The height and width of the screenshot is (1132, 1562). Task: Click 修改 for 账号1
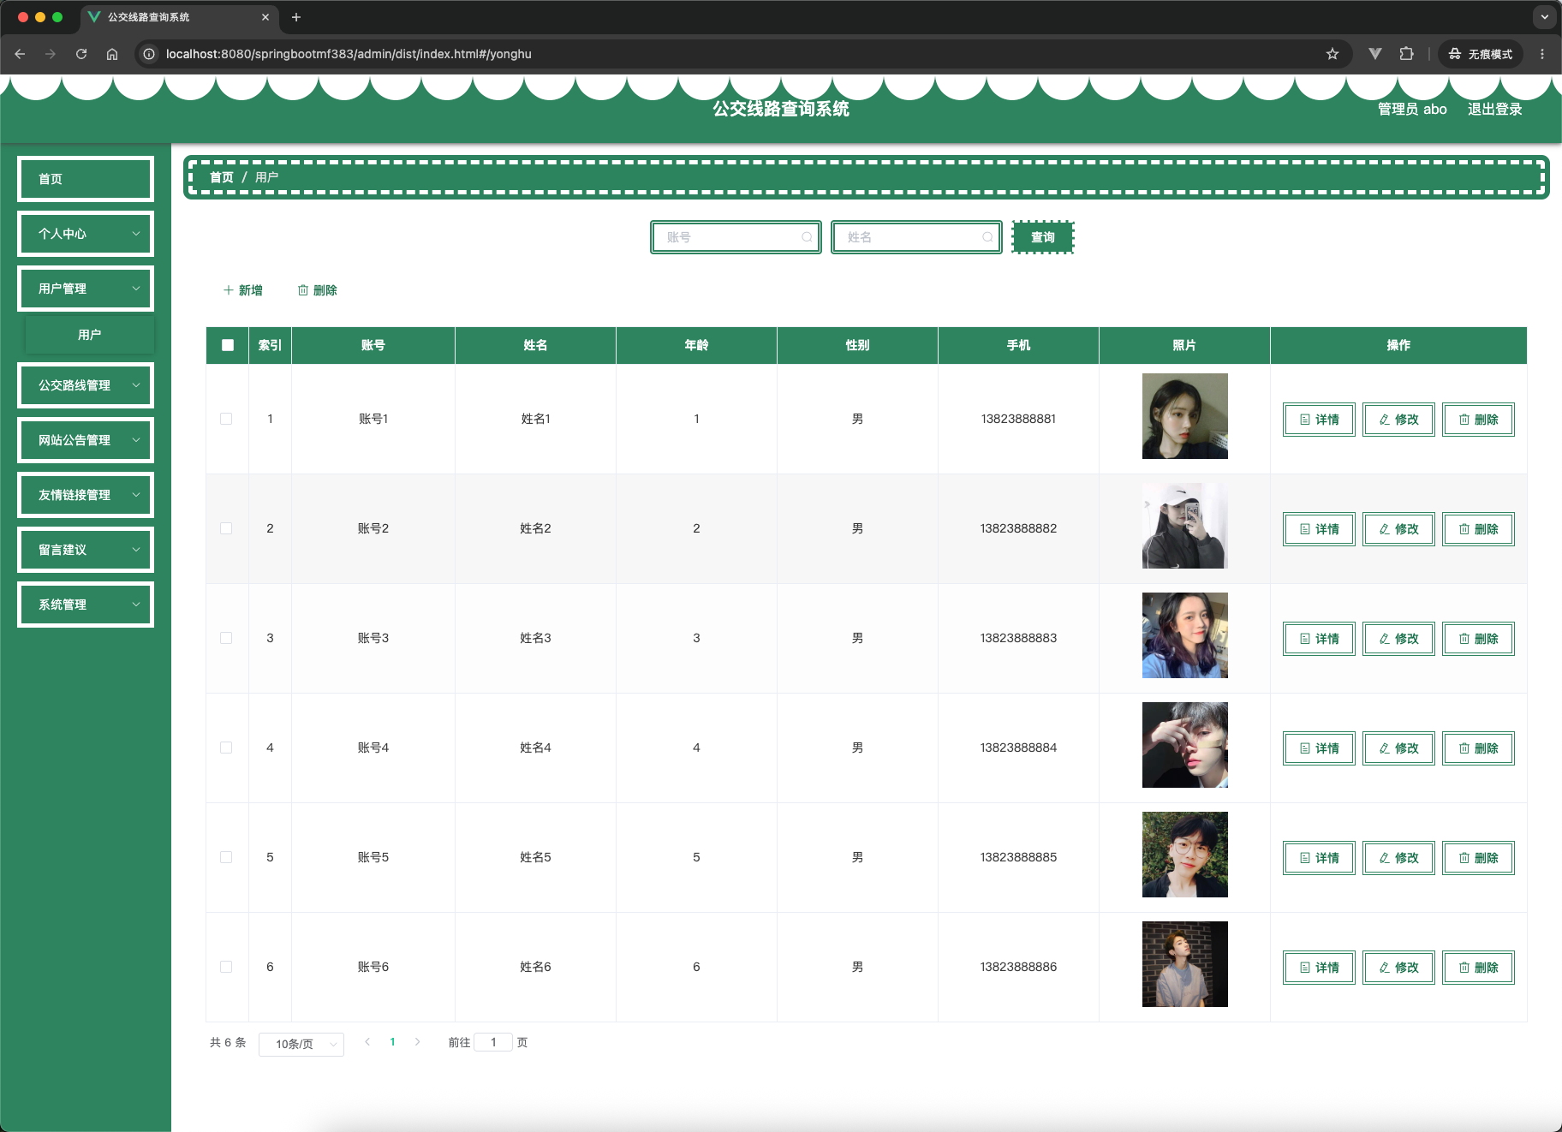tap(1398, 420)
